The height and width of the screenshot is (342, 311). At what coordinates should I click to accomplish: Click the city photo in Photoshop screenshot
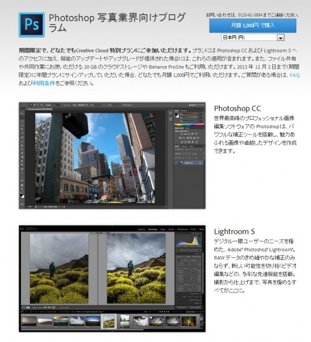click(95, 158)
